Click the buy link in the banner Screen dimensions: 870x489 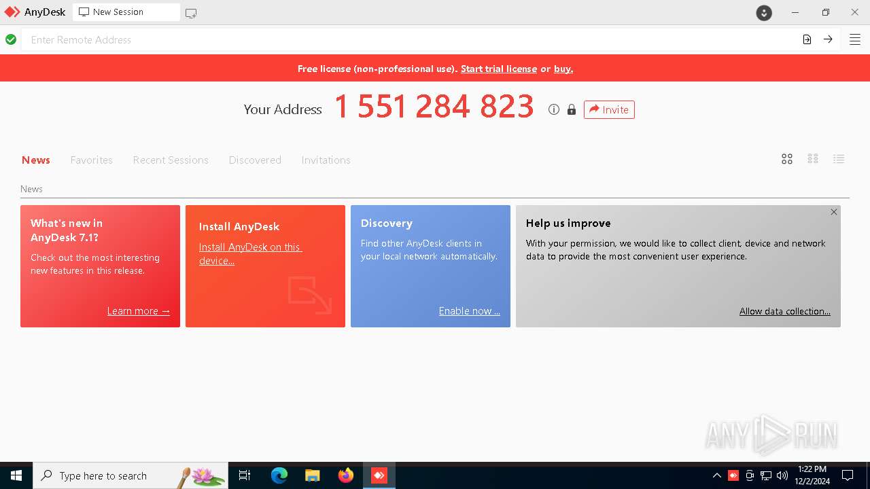coord(563,69)
